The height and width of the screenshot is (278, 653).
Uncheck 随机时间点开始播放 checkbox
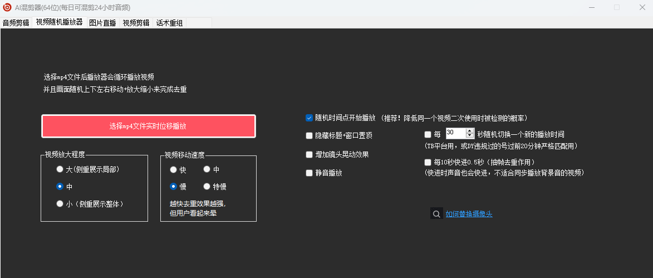(309, 118)
